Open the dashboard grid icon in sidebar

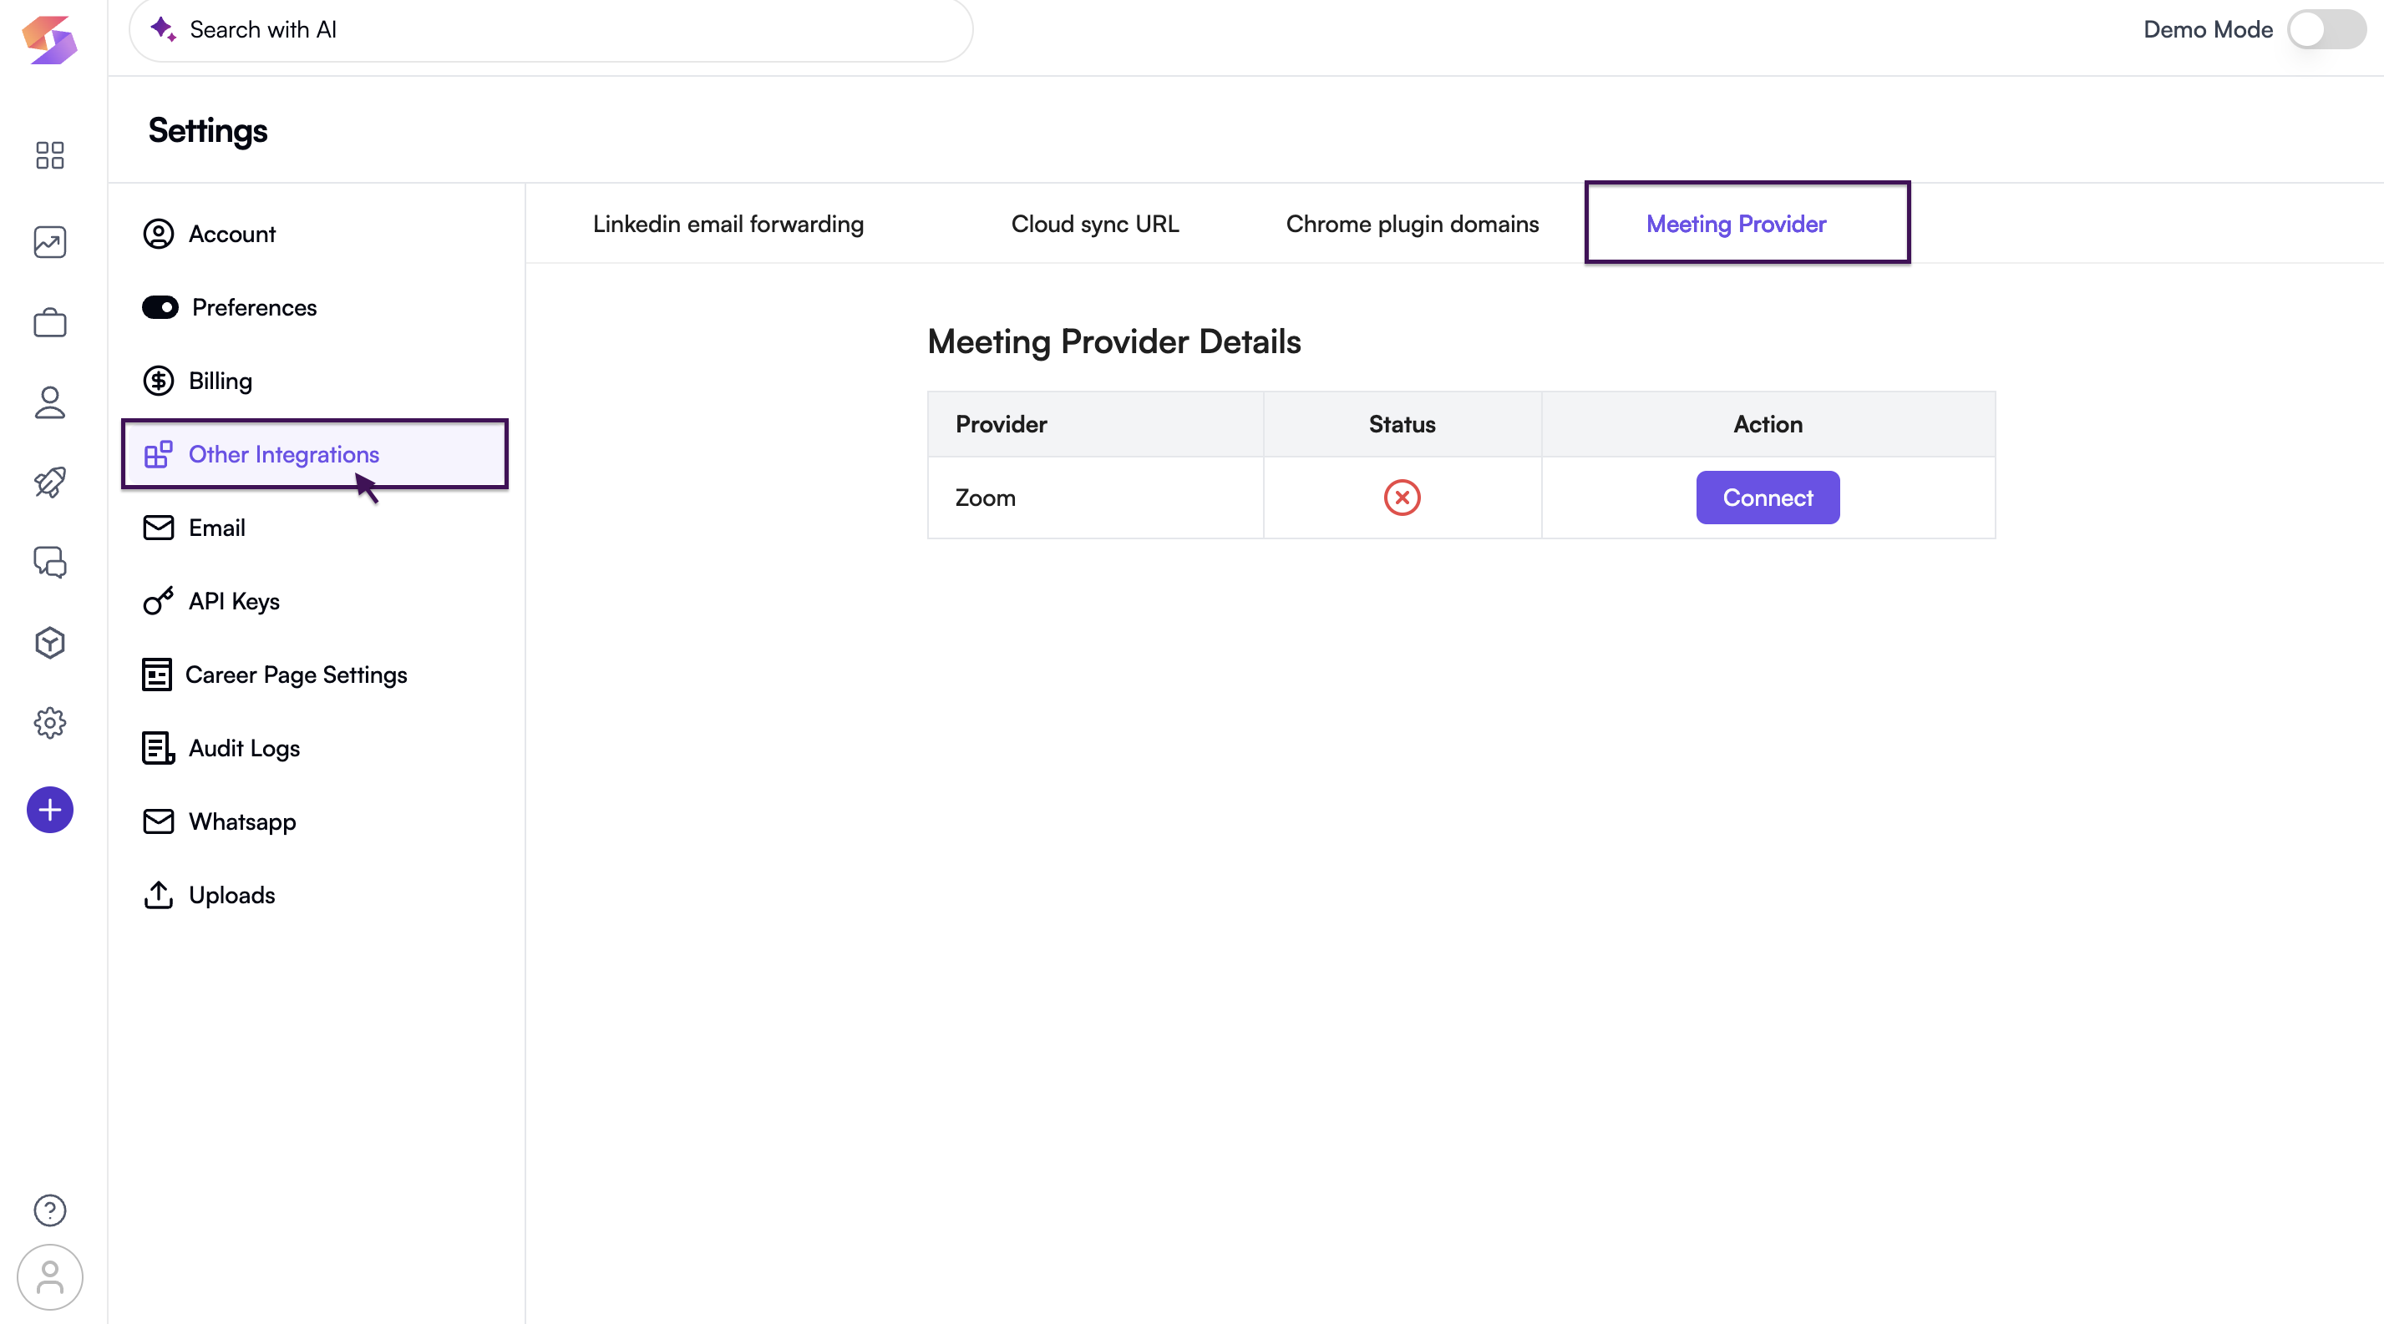coord(50,155)
